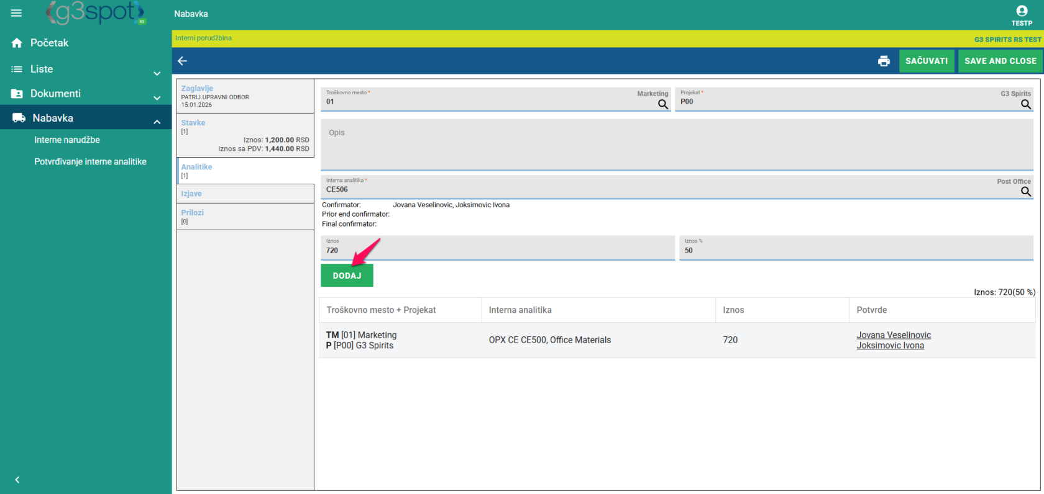Click the SAVE AND CLOSE button

point(1000,61)
